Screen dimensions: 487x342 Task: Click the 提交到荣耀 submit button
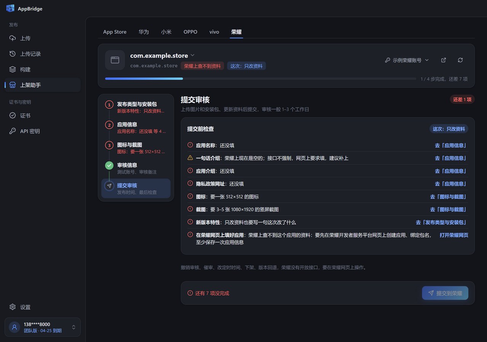[x=445, y=293]
